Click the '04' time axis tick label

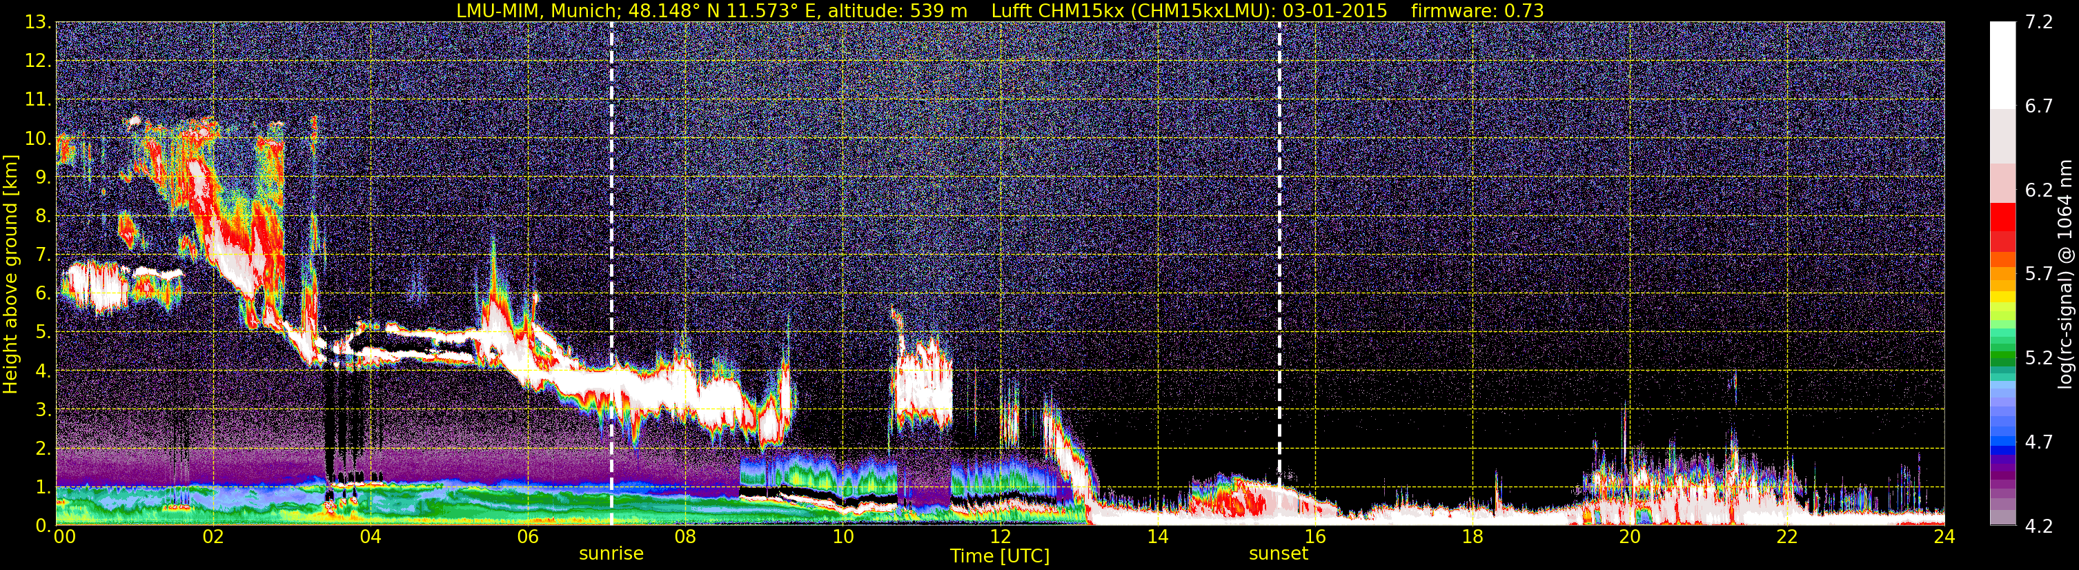coord(371,537)
